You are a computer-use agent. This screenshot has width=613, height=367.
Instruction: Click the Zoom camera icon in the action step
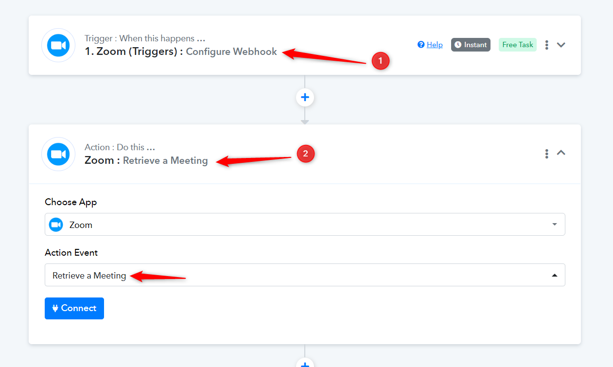[x=58, y=154]
